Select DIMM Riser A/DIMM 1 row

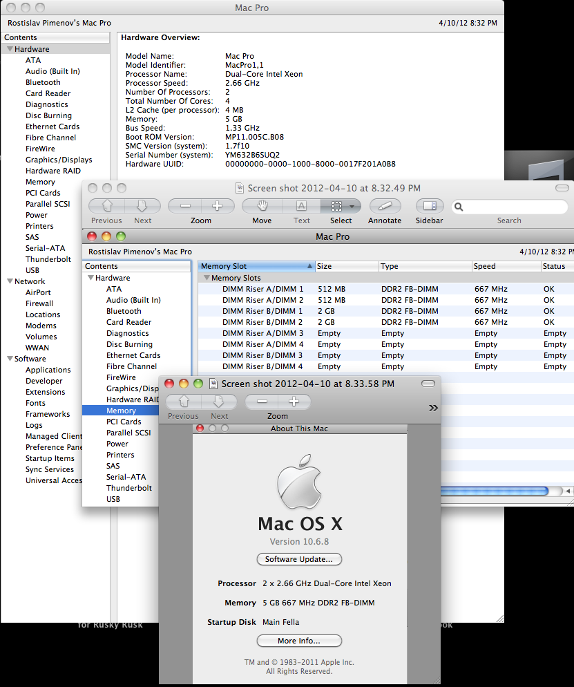[385, 289]
